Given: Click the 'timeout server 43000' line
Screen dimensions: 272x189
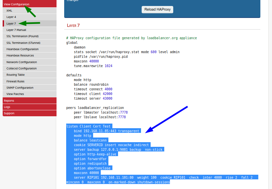Looking at the screenshot, I should click(93, 99).
